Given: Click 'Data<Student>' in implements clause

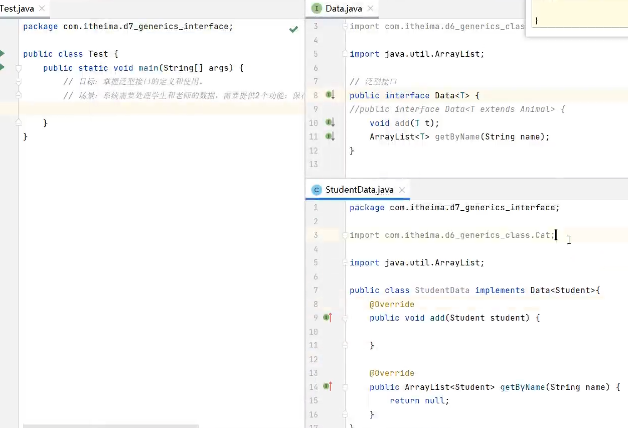Looking at the screenshot, I should (x=562, y=290).
